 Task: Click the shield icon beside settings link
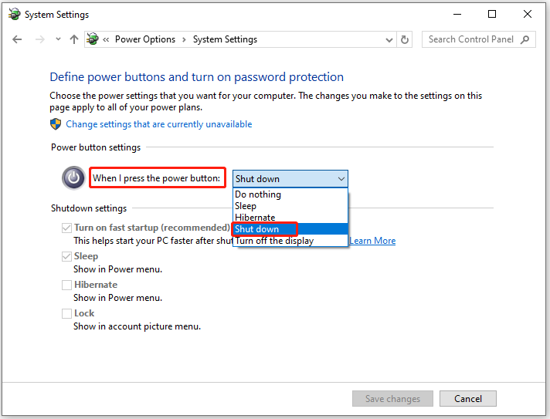[56, 124]
